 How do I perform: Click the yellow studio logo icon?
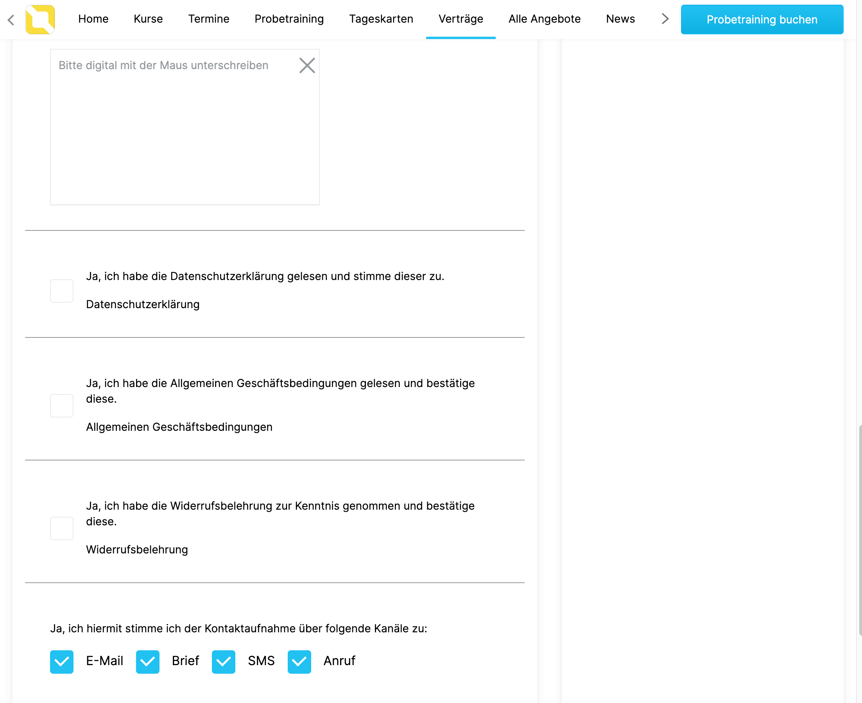tap(40, 19)
